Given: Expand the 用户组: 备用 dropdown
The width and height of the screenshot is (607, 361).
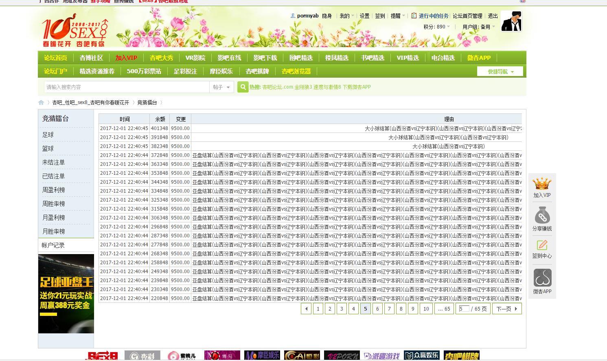Looking at the screenshot, I should click(479, 27).
